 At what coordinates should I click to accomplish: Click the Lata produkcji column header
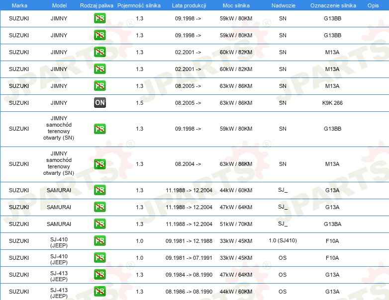189,5
